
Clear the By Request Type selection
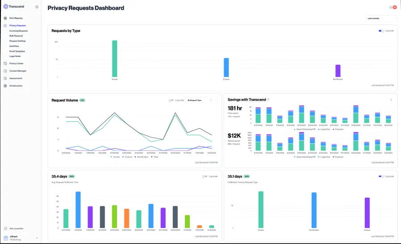pyautogui.click(x=211, y=100)
